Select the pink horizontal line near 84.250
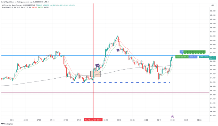The image size is (218, 126). [105, 93]
